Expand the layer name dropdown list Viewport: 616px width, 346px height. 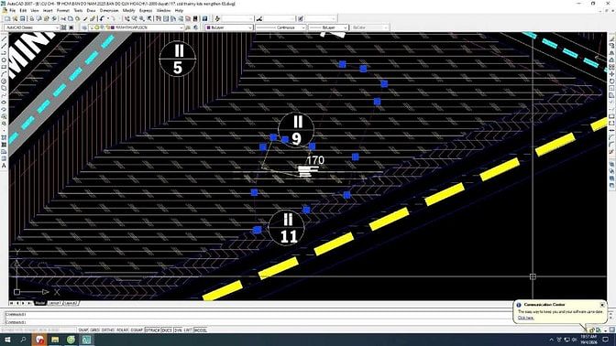click(136, 27)
